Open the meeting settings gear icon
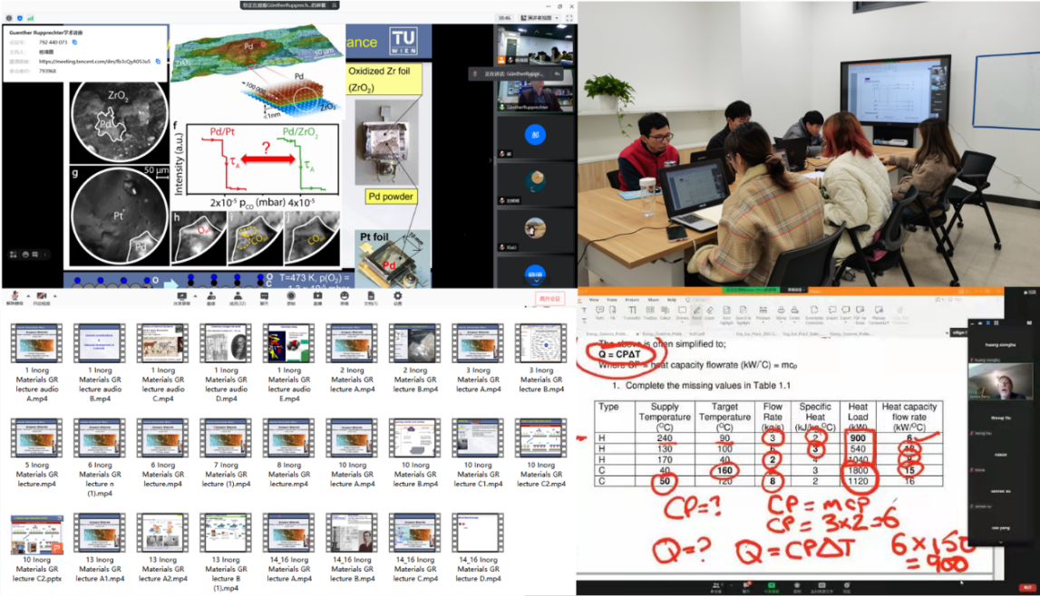The width and height of the screenshot is (1040, 596). tap(397, 297)
